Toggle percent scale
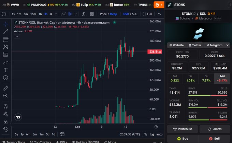 (146, 134)
